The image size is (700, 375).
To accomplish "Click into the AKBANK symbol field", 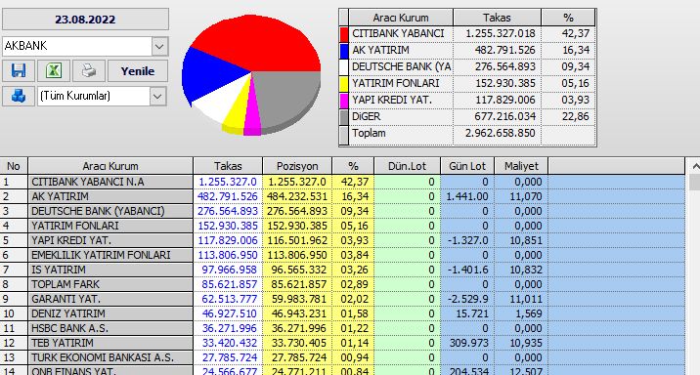I will click(77, 46).
